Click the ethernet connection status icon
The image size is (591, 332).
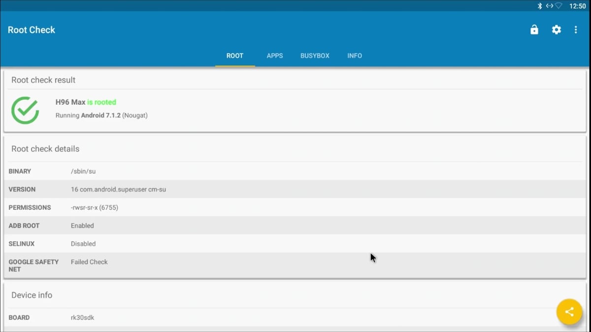550,6
